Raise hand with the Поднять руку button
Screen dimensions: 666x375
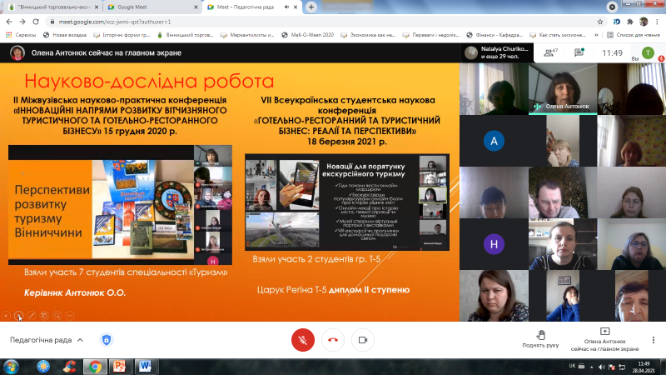click(540, 339)
